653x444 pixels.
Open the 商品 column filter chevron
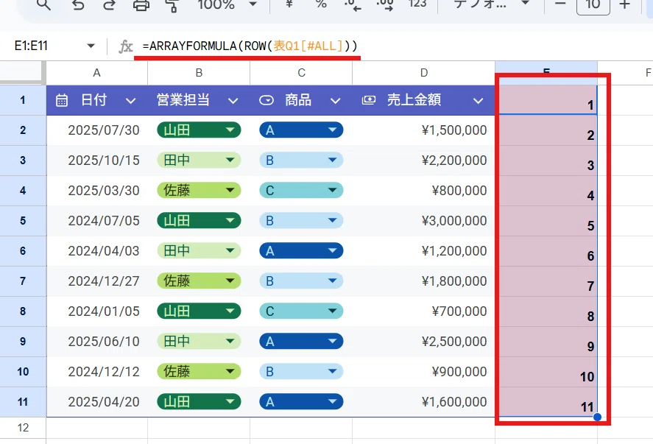336,101
